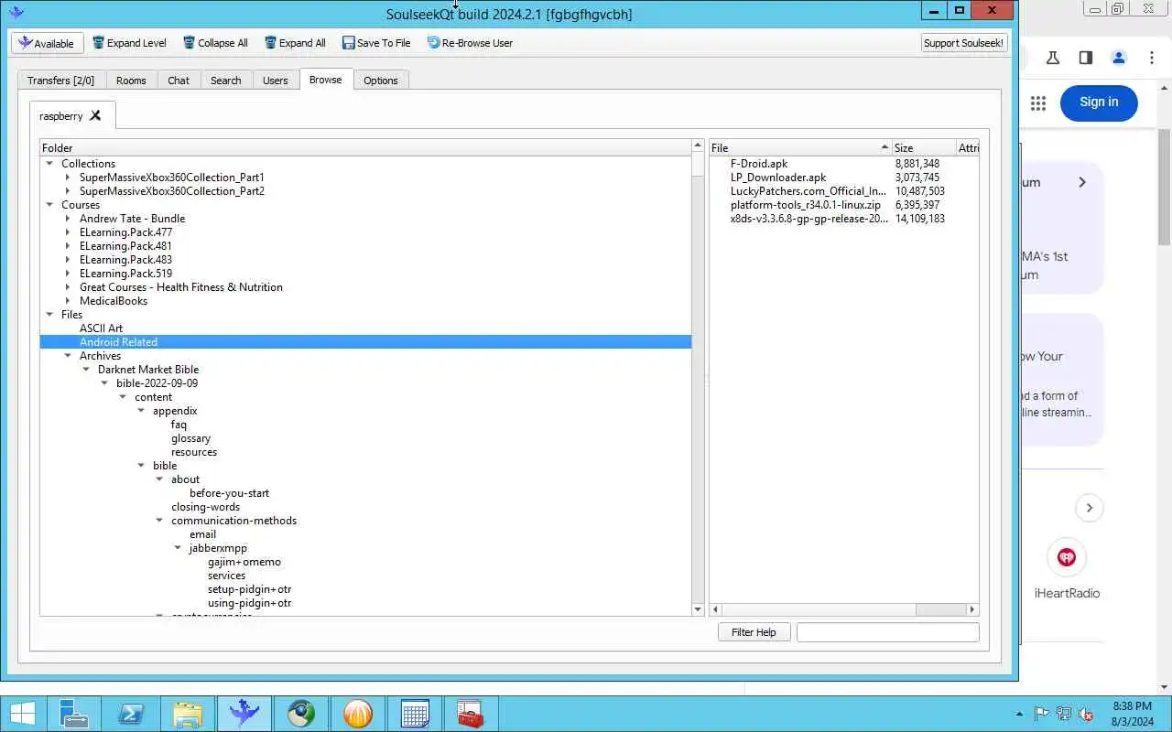Collapse the communication-methods folder

click(159, 521)
